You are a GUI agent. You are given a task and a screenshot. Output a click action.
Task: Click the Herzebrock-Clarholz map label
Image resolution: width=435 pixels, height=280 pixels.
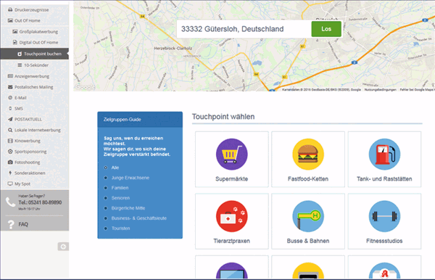173,49
